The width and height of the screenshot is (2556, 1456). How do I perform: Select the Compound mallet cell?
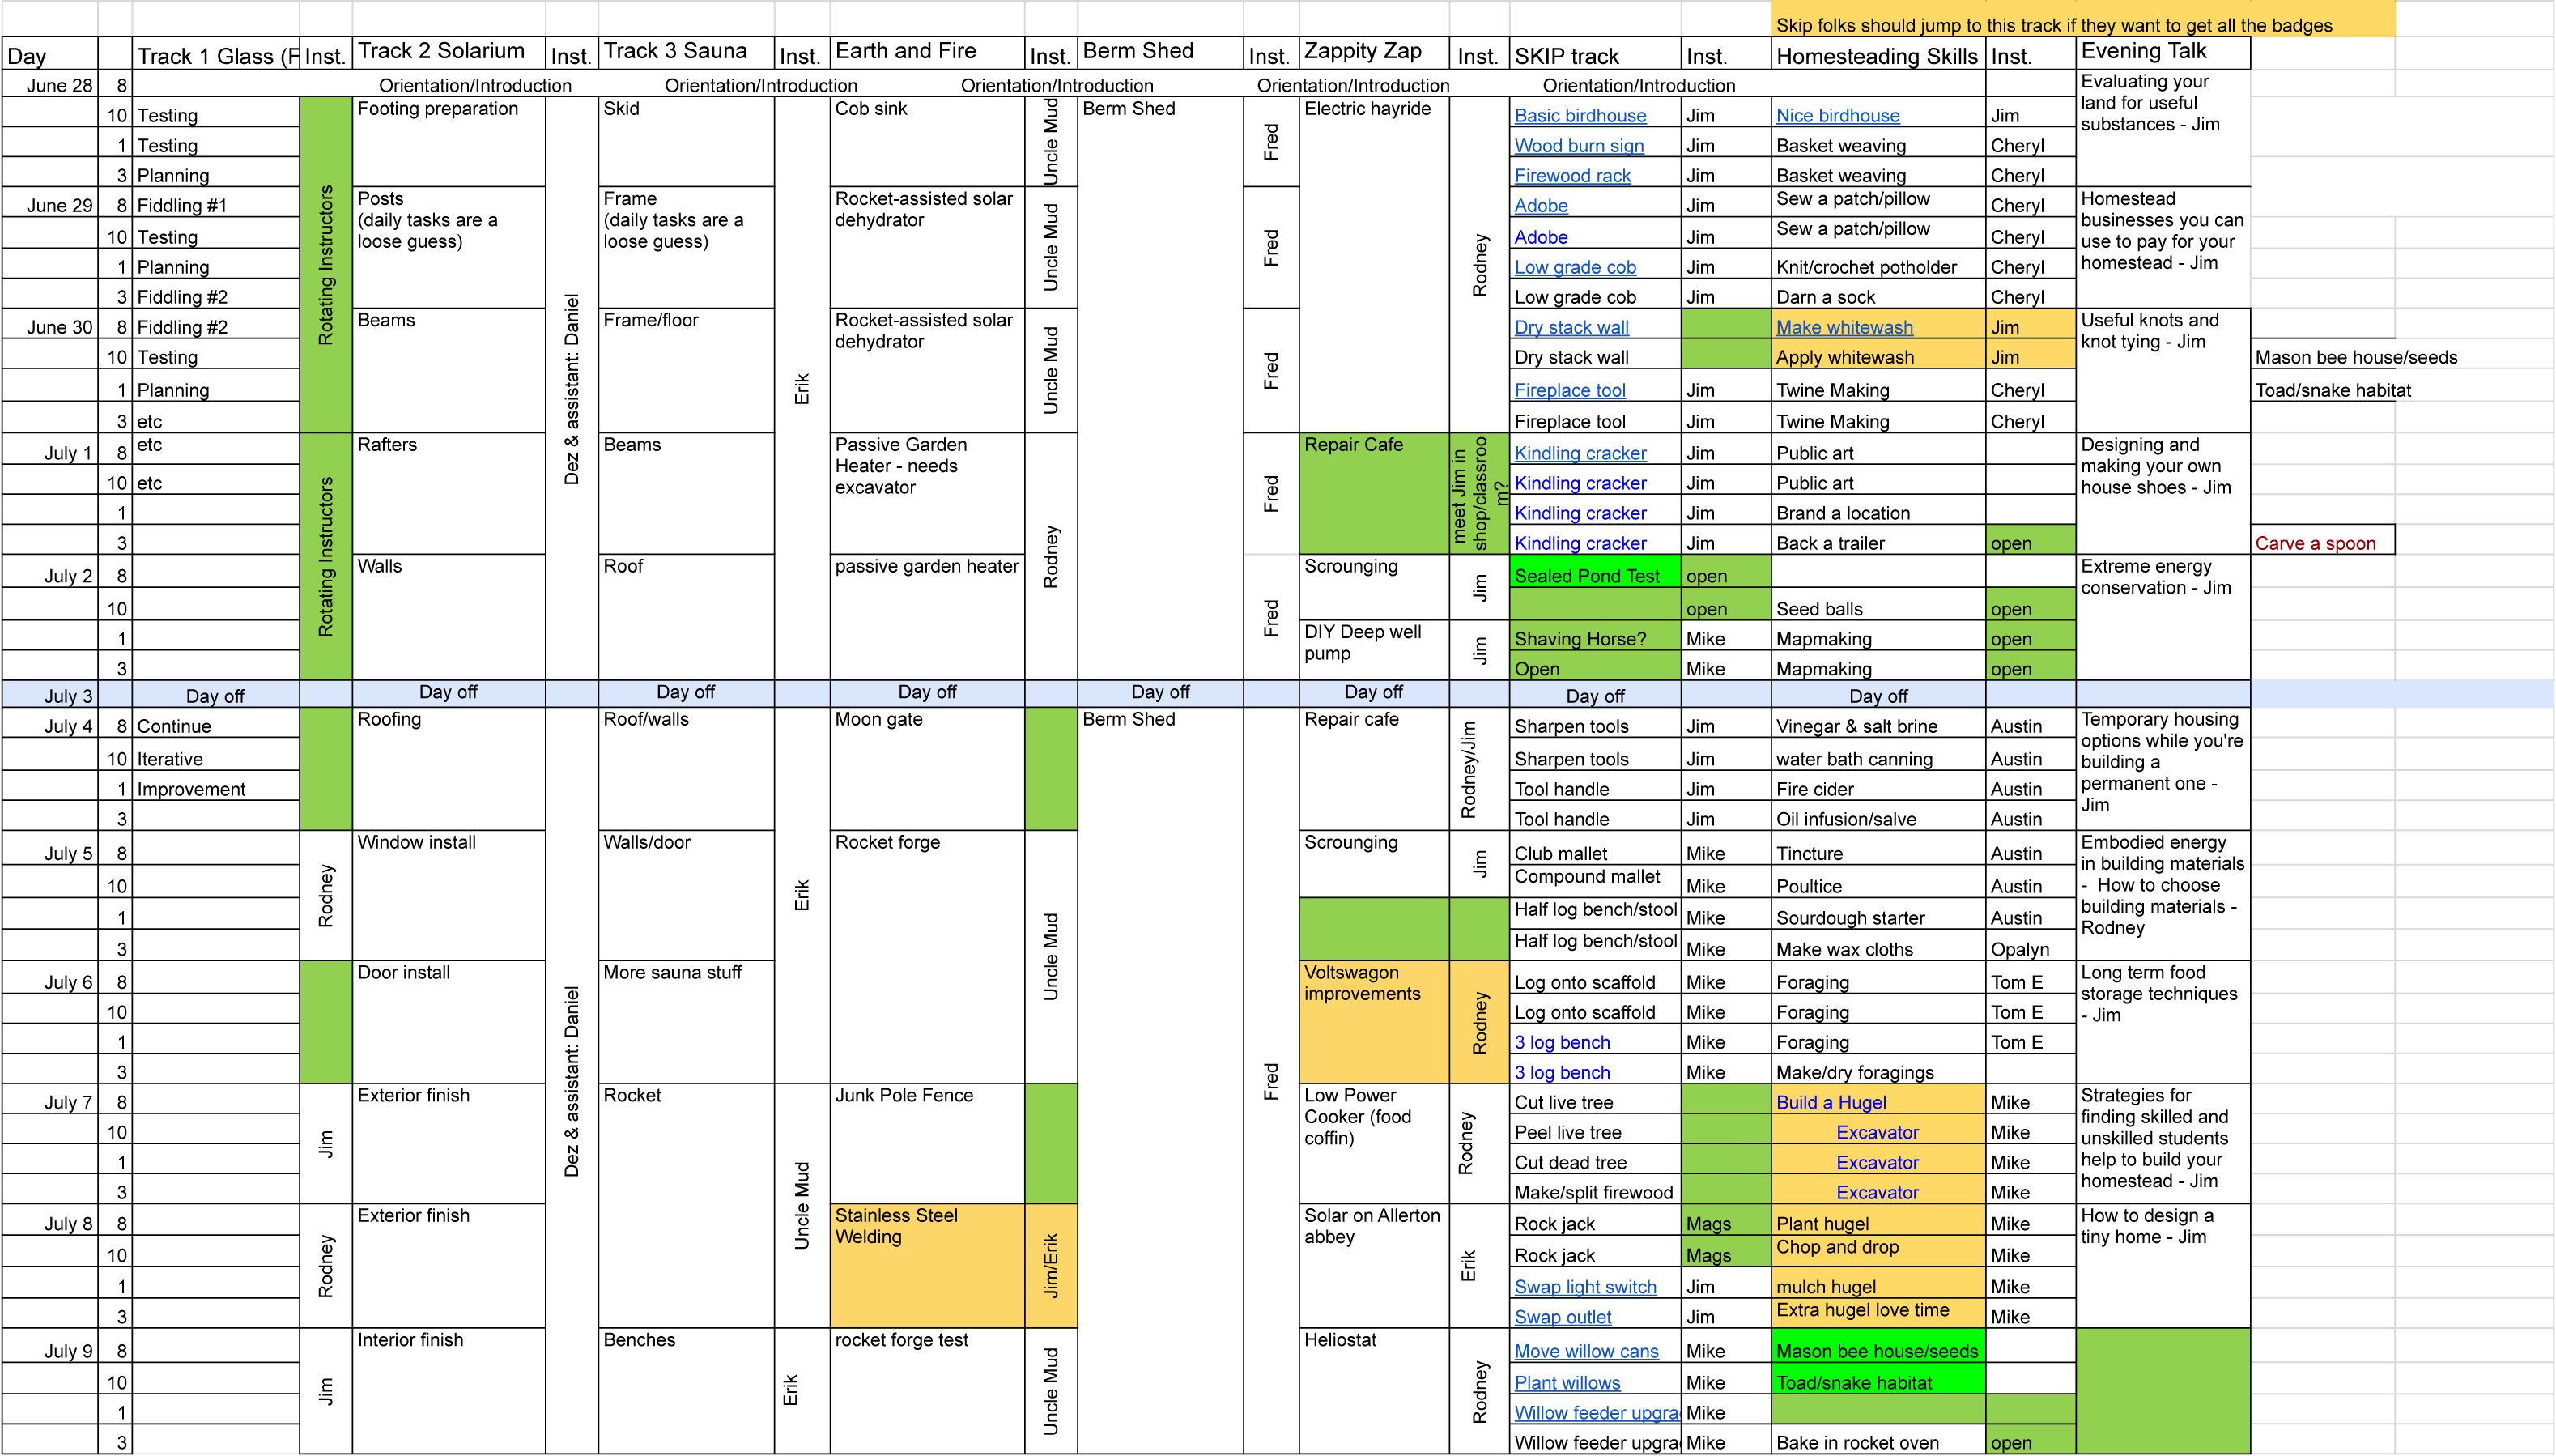pos(1594,881)
